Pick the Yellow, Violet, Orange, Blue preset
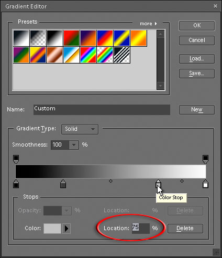This screenshot has width=222, height=258. coord(38,55)
